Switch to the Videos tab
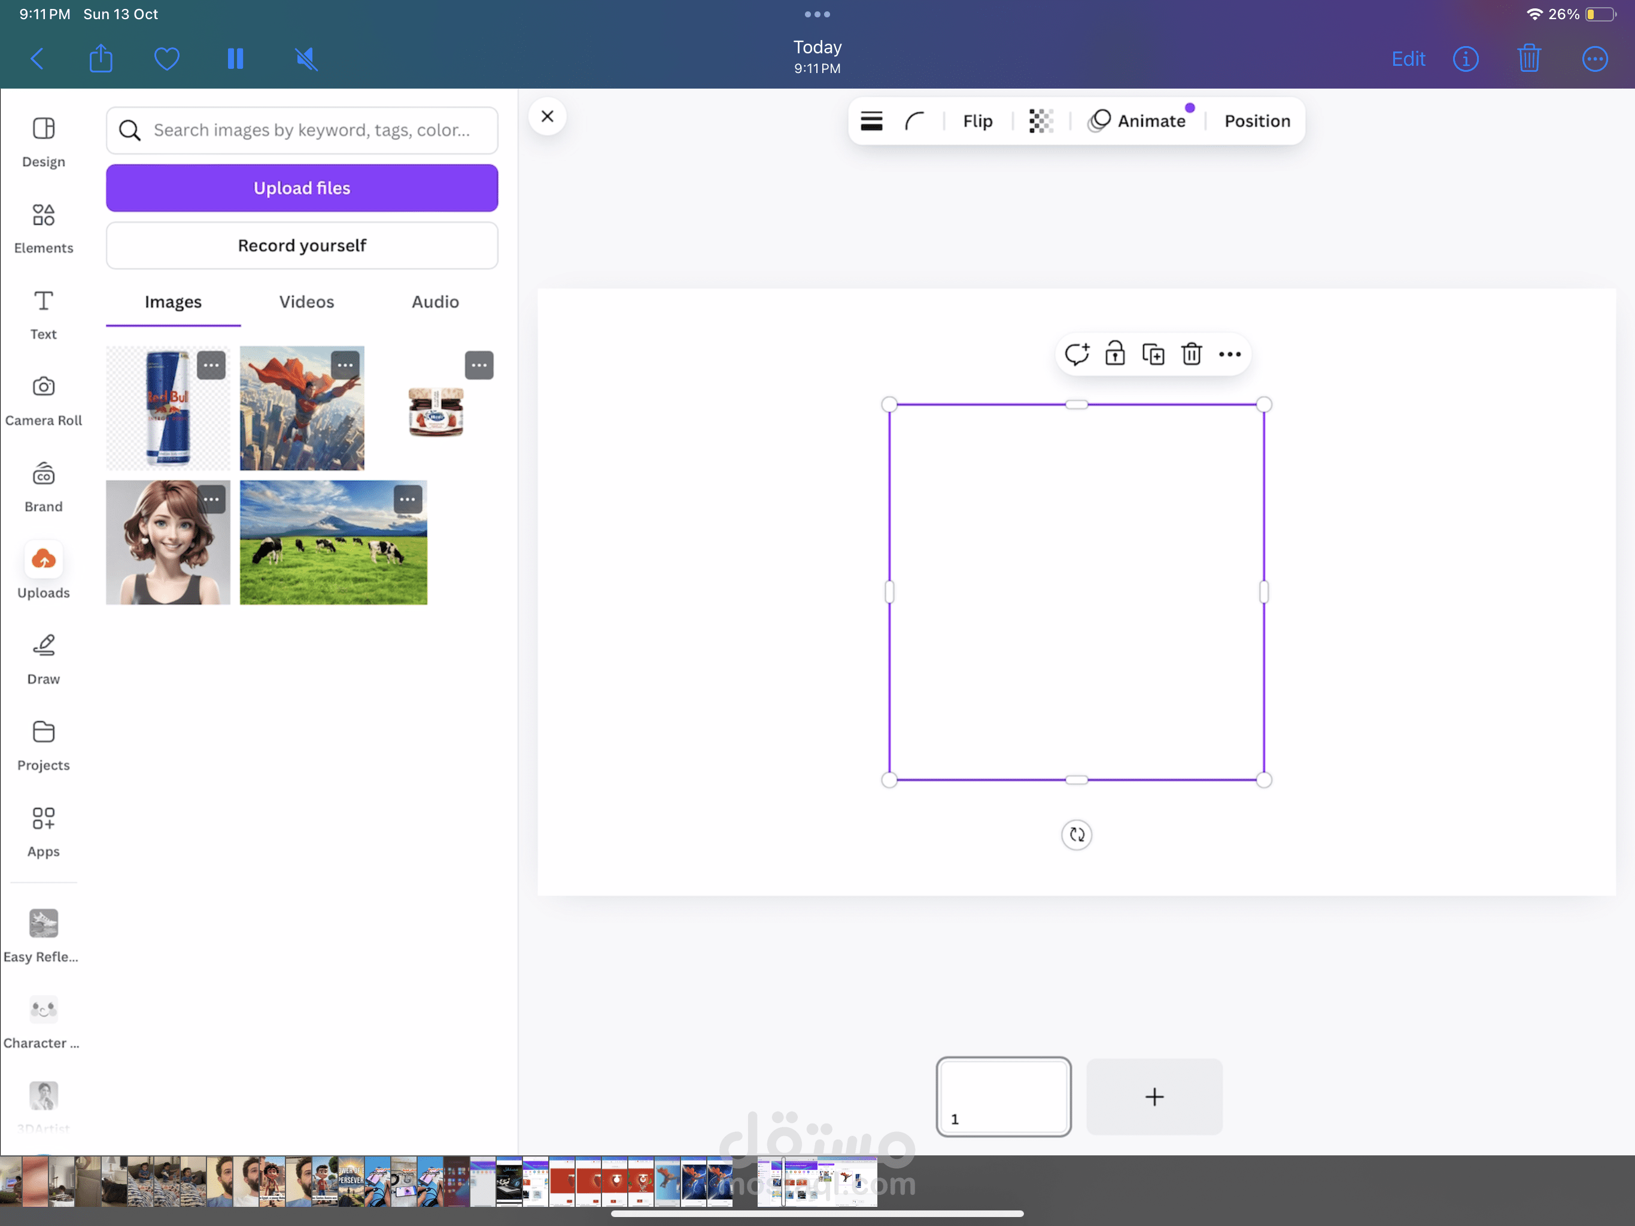This screenshot has height=1226, width=1635. pos(306,302)
